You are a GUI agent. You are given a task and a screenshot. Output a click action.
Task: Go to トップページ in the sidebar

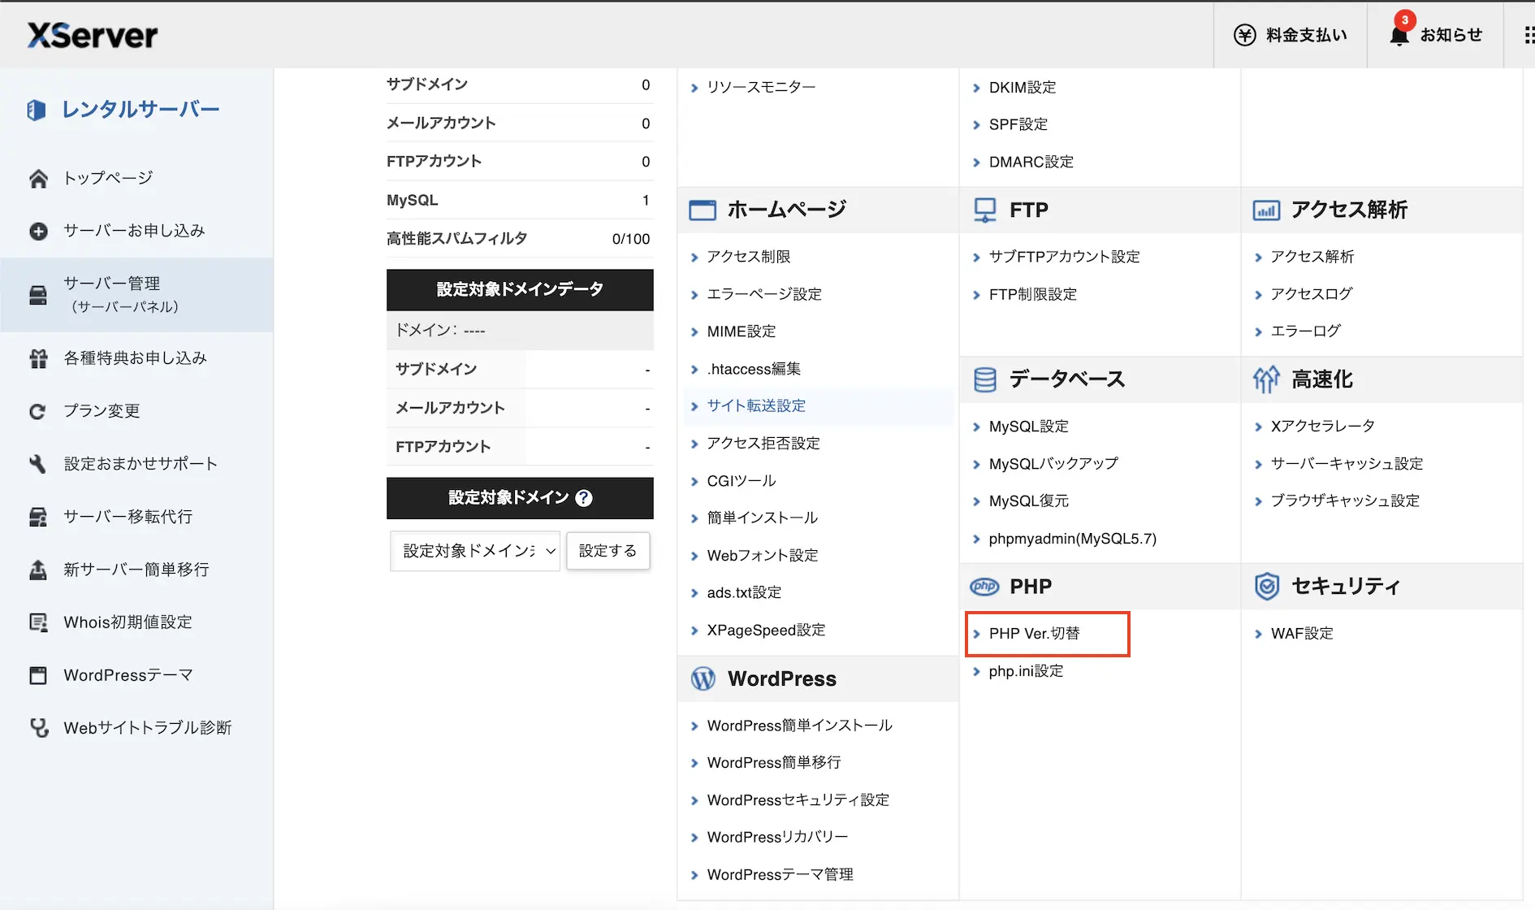pyautogui.click(x=108, y=178)
